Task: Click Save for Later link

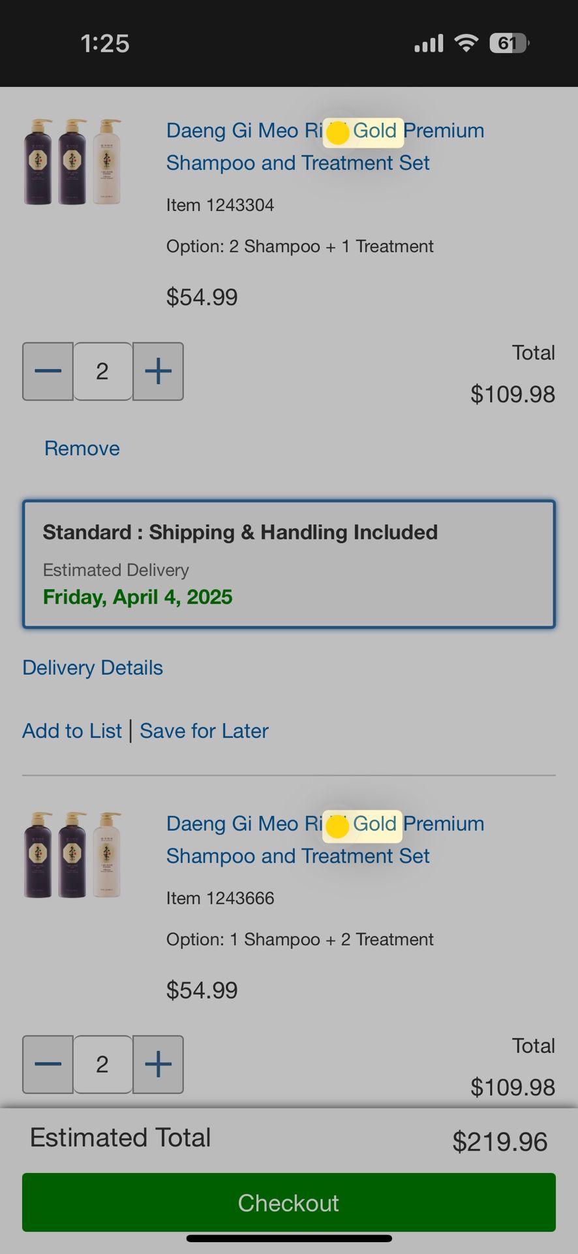Action: [x=204, y=731]
